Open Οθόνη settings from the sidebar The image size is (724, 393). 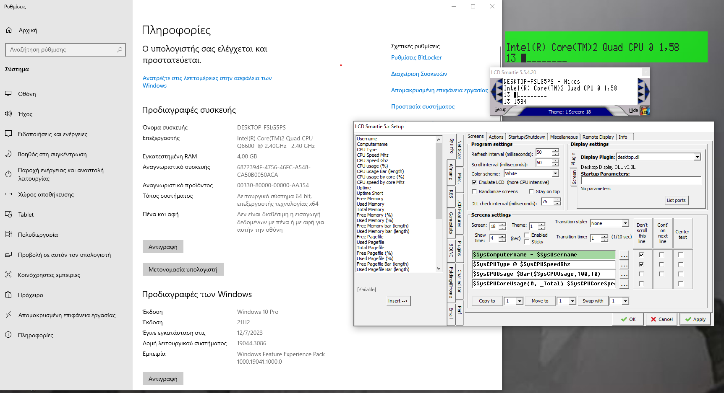click(27, 94)
